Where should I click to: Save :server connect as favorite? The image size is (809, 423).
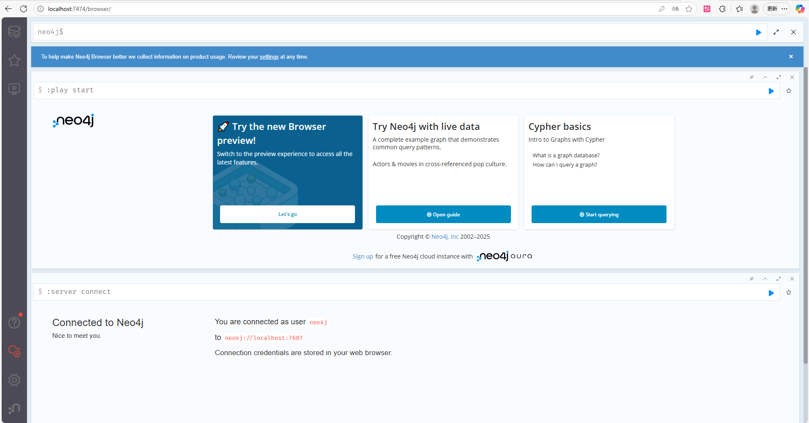click(x=789, y=292)
